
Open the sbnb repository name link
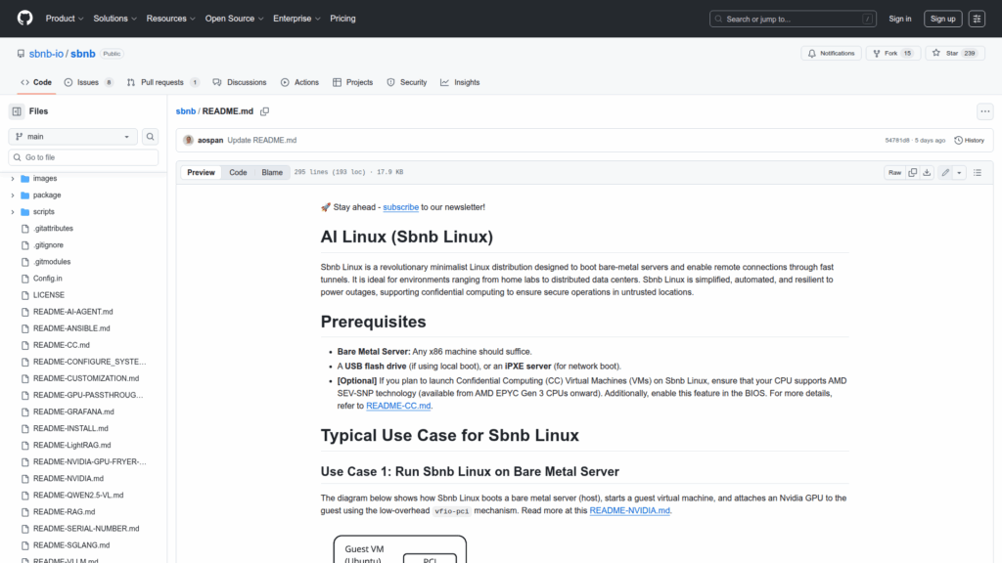tap(83, 54)
